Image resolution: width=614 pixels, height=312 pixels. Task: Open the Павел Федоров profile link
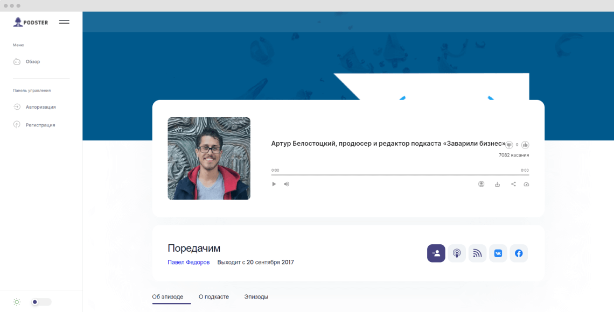pyautogui.click(x=190, y=262)
